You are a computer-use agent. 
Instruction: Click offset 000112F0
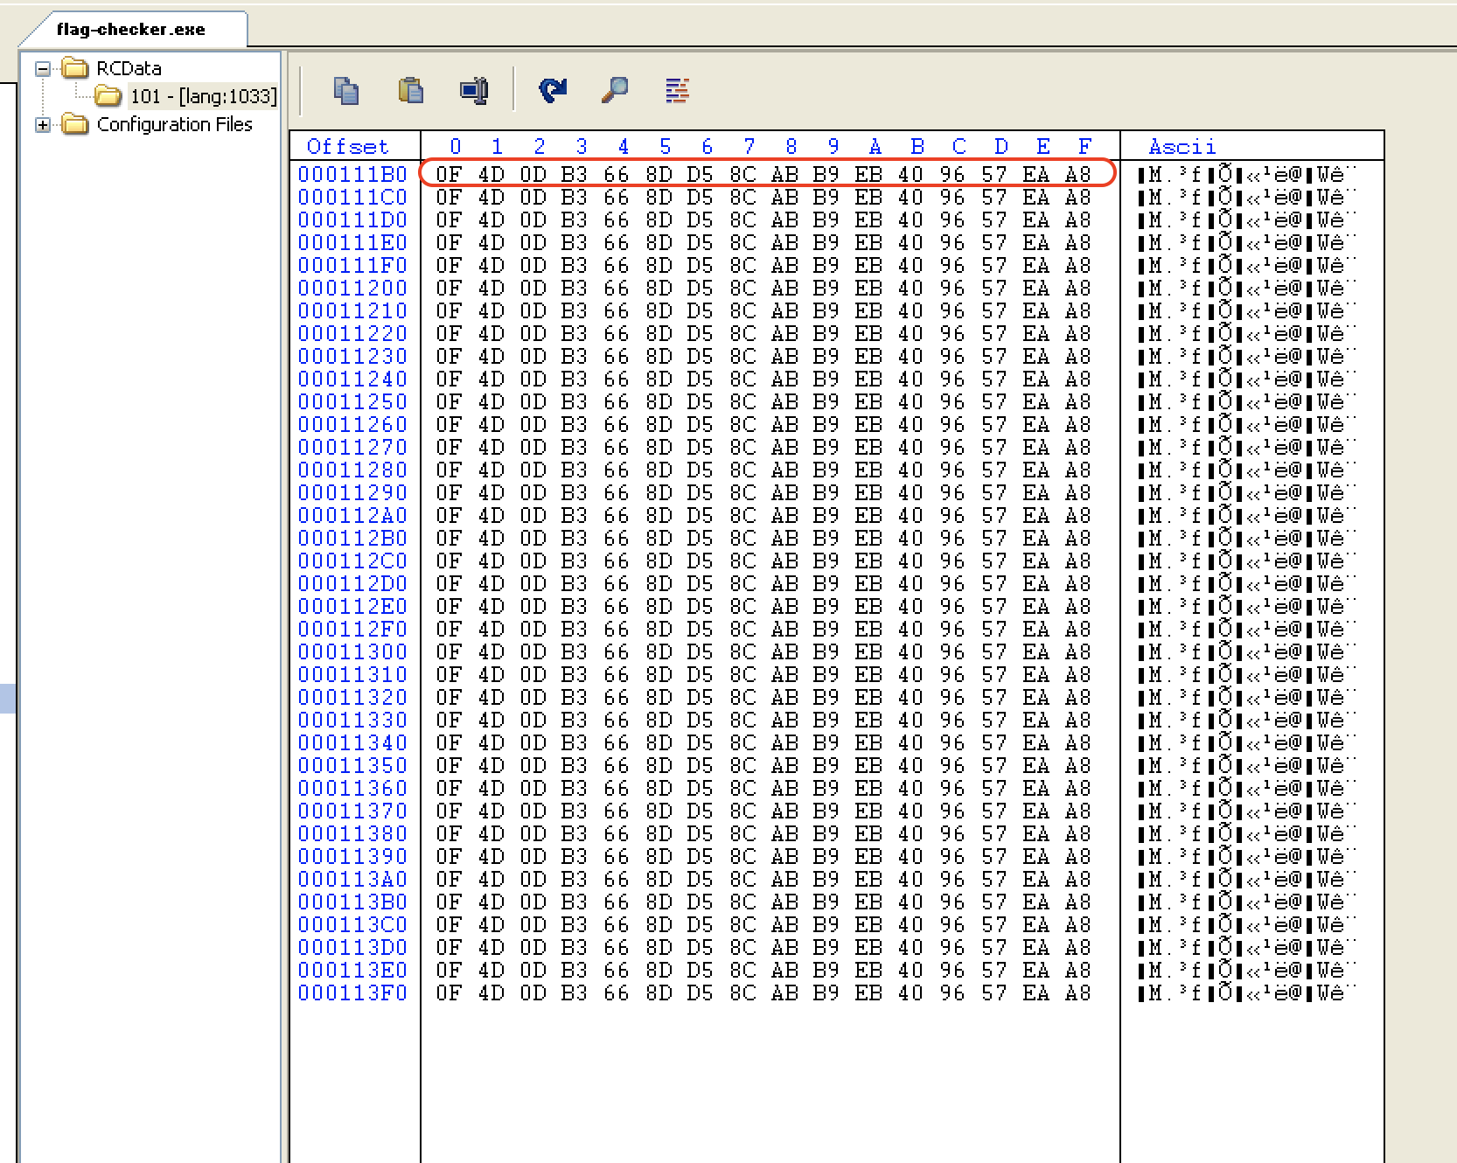pyautogui.click(x=353, y=629)
